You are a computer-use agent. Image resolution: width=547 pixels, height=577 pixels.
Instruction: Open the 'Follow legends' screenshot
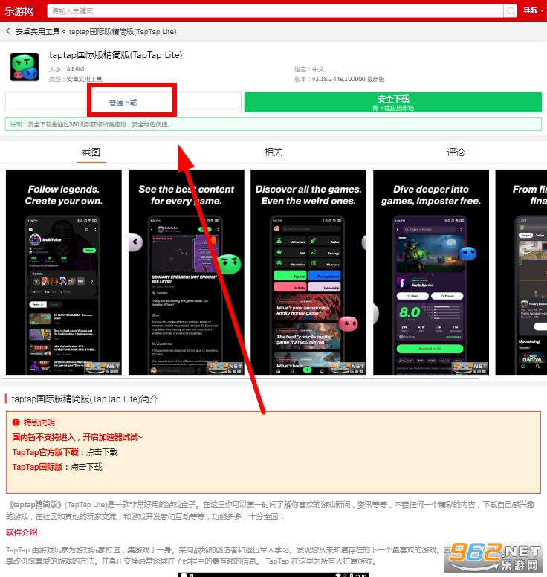pos(64,272)
